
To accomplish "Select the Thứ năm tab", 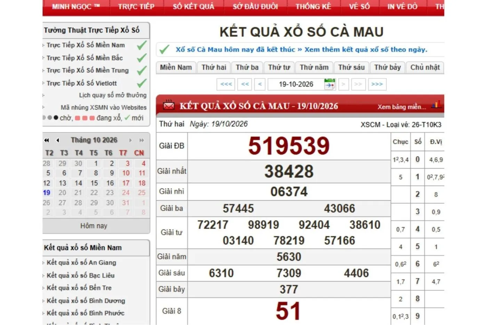I will tap(314, 68).
